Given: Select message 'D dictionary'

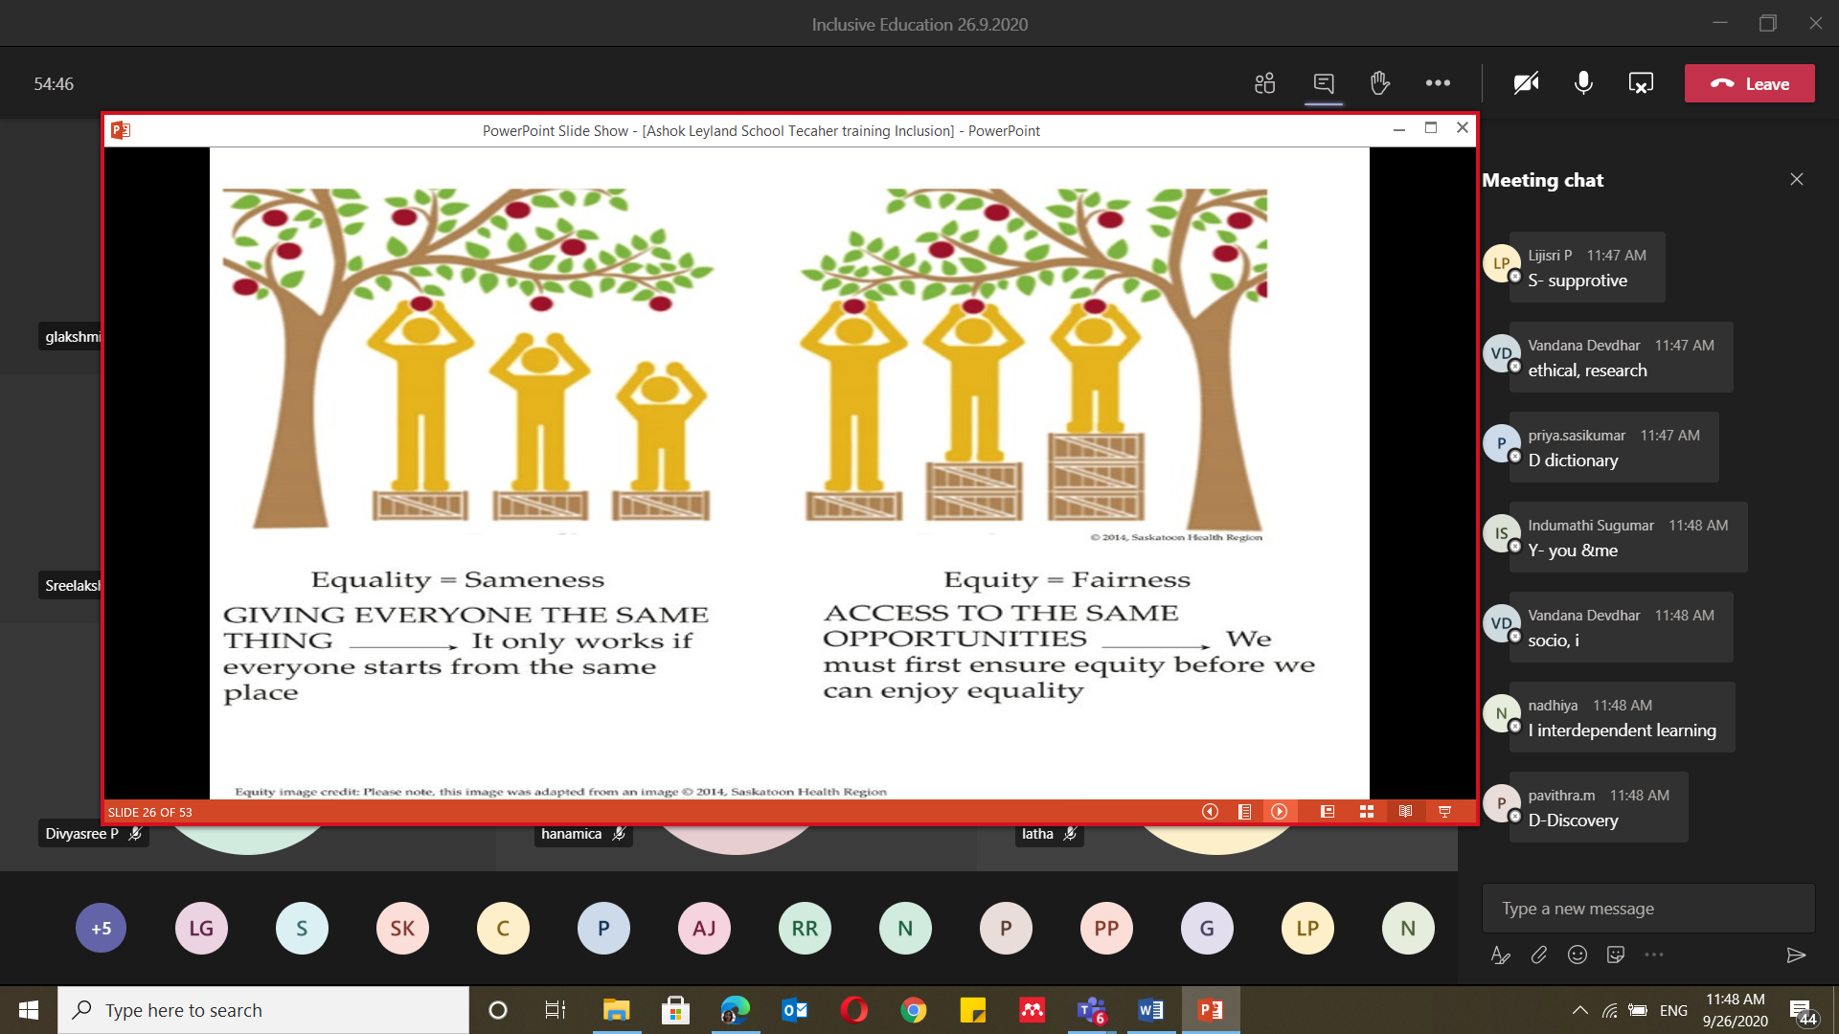Looking at the screenshot, I should [1573, 461].
